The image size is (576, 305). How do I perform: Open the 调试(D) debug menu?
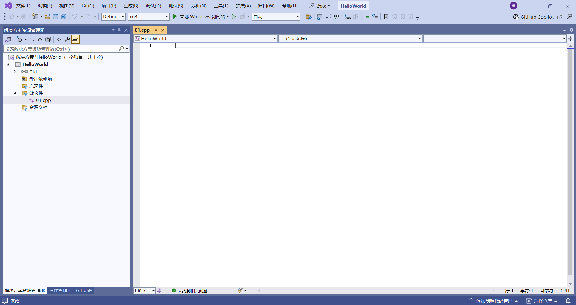point(153,6)
